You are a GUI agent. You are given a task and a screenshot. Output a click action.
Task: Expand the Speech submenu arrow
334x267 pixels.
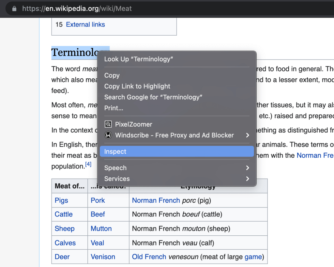click(x=247, y=168)
